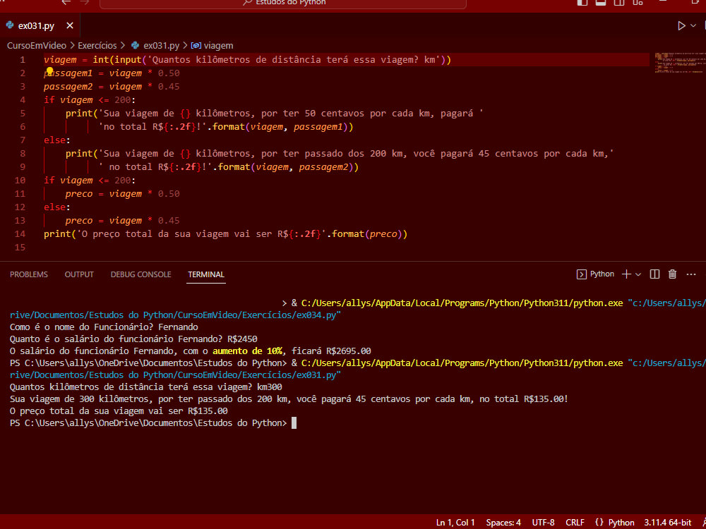Switch to the DEBUG CONSOLE tab

pyautogui.click(x=140, y=274)
